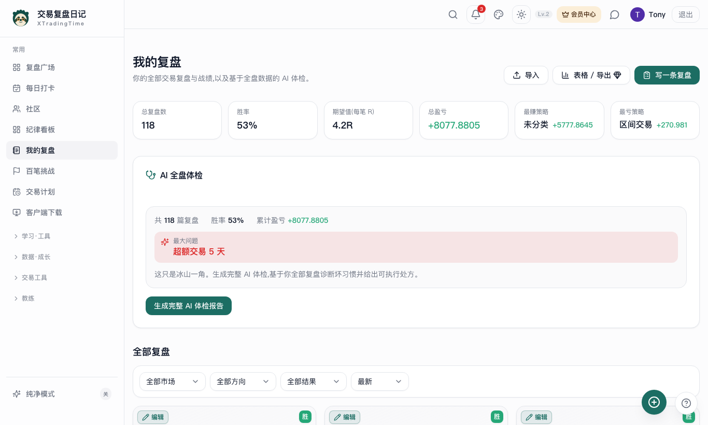This screenshot has width=708, height=425.
Task: Click the 最亏策略 区间交易 card
Action: tap(655, 120)
